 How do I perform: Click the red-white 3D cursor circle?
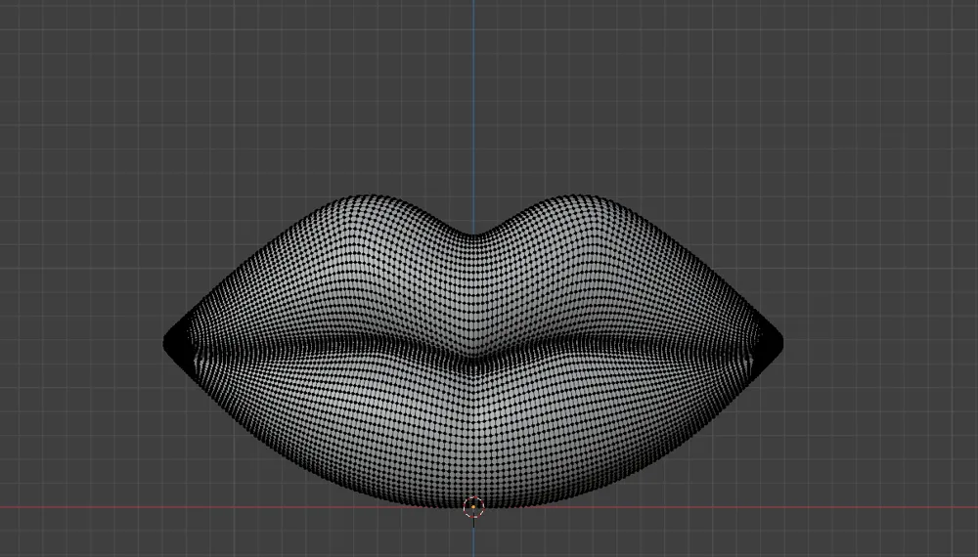pos(473,507)
